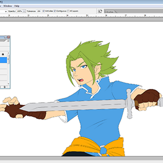Click the Opacity percentage field
Screen dimensions: 163x163
pos(19,11)
